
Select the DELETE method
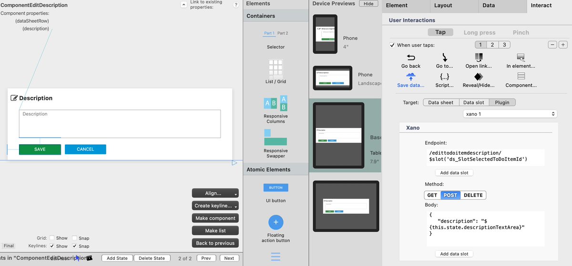[x=473, y=195]
